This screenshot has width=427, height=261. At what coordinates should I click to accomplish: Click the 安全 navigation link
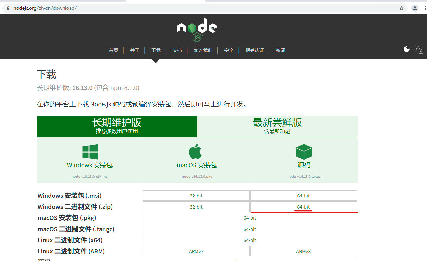click(229, 50)
